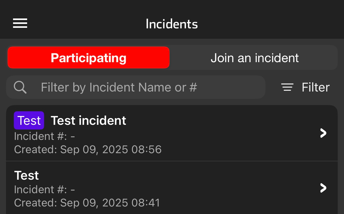Switch to the Participating tab
The height and width of the screenshot is (214, 344).
point(88,57)
